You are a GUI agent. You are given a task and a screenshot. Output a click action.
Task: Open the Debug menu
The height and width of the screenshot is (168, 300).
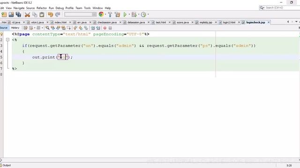click(60, 8)
